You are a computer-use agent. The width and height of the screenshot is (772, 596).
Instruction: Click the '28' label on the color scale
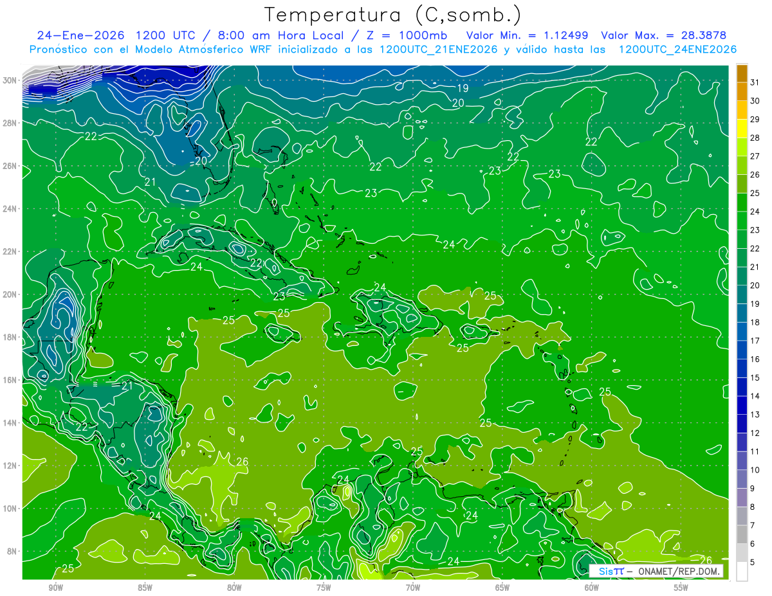pyautogui.click(x=755, y=138)
